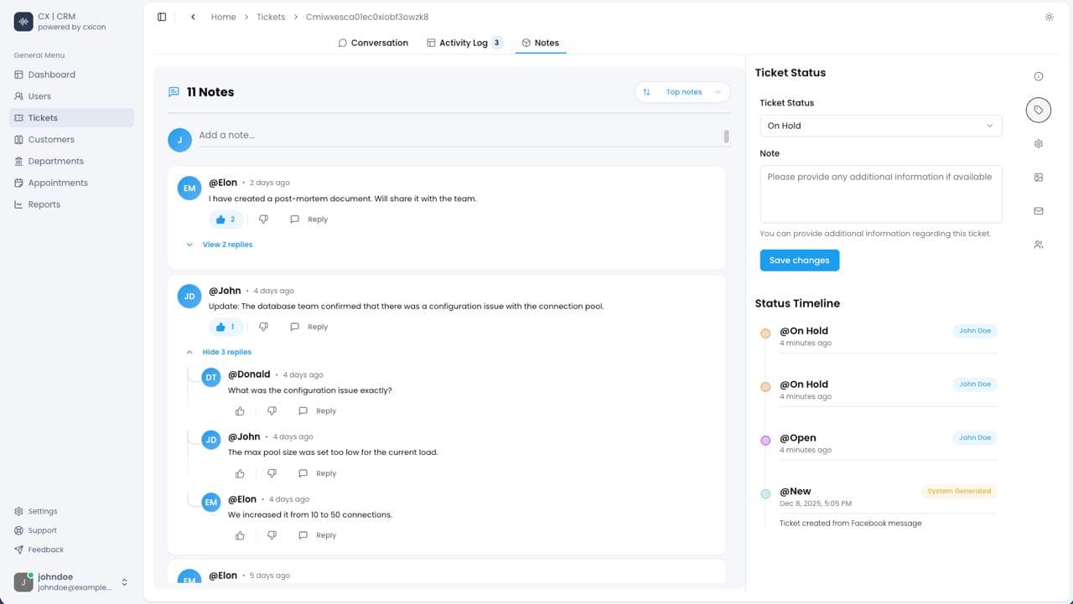Open Dashboard in the sidebar
Viewport: 1073px width, 604px height.
pyautogui.click(x=71, y=75)
